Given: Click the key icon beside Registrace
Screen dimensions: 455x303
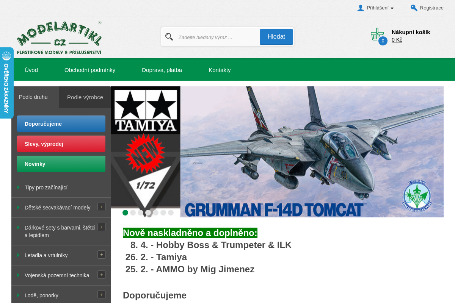Looking at the screenshot, I should pyautogui.click(x=414, y=8).
